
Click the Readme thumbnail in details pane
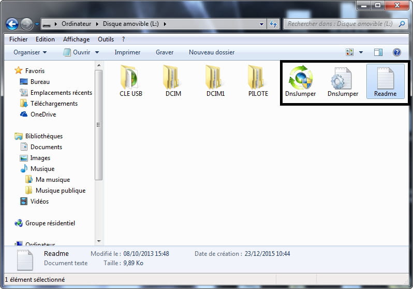[25, 261]
